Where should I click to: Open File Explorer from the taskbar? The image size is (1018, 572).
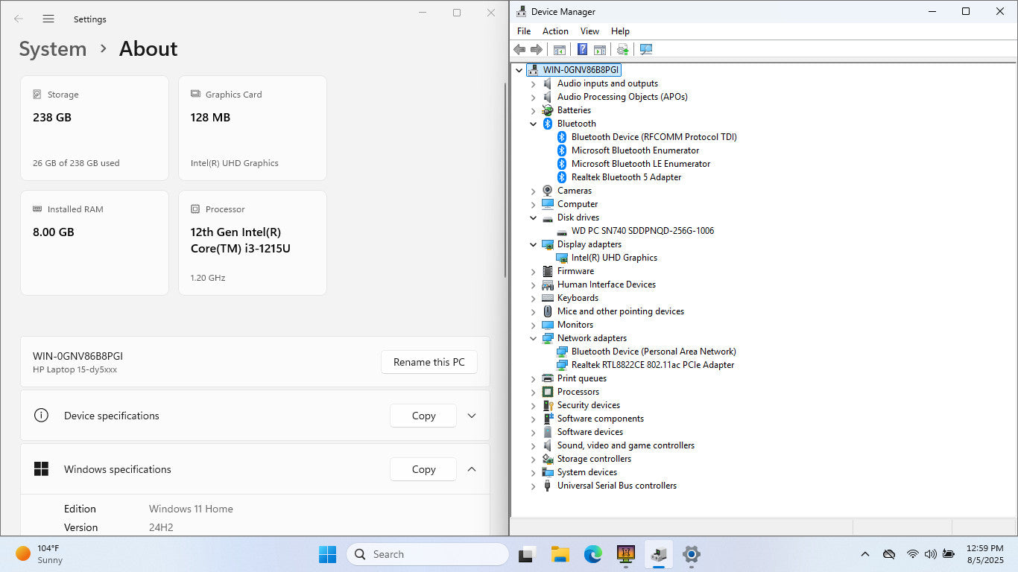point(560,554)
